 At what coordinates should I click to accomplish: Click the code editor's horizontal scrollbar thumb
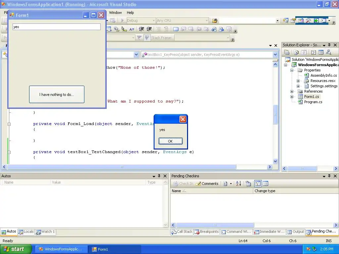tap(122, 167)
